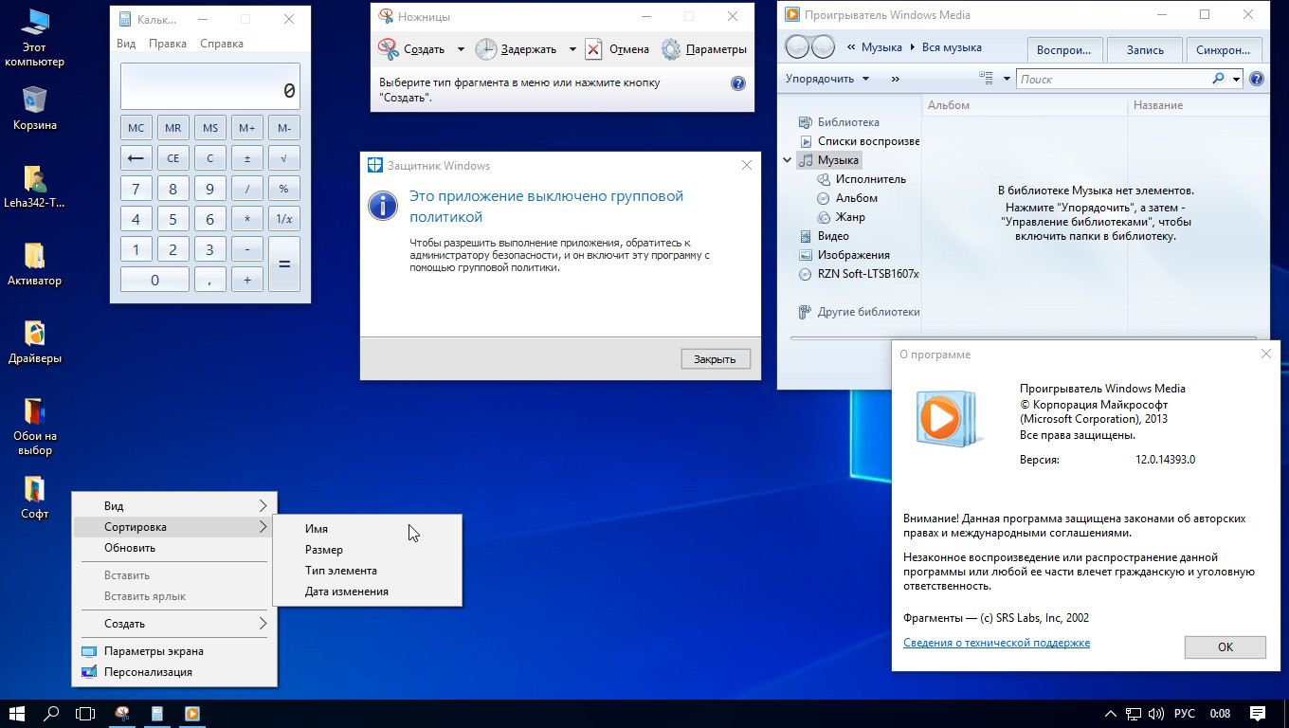Image resolution: width=1289 pixels, height=728 pixels.
Task: Click Задержать in the Snipping Tool
Action: click(517, 49)
